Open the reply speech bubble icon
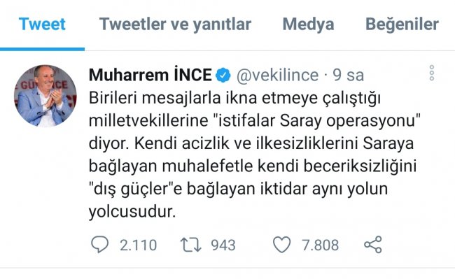Viewport: 455px width, 279px height. (99, 245)
